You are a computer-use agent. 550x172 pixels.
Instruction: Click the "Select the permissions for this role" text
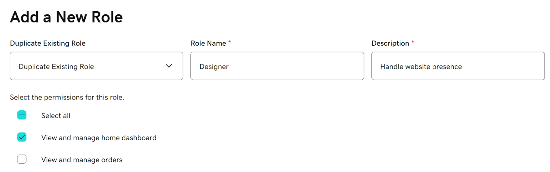coord(67,97)
